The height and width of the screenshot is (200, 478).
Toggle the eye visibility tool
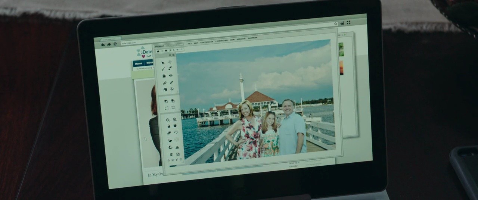[171, 75]
